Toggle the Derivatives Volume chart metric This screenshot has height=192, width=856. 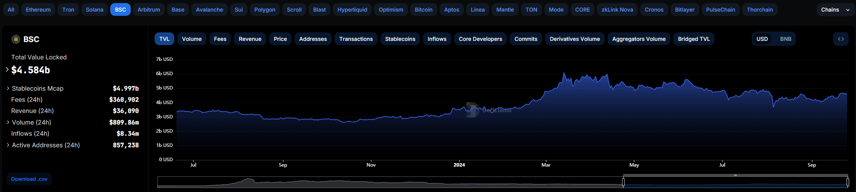[575, 39]
